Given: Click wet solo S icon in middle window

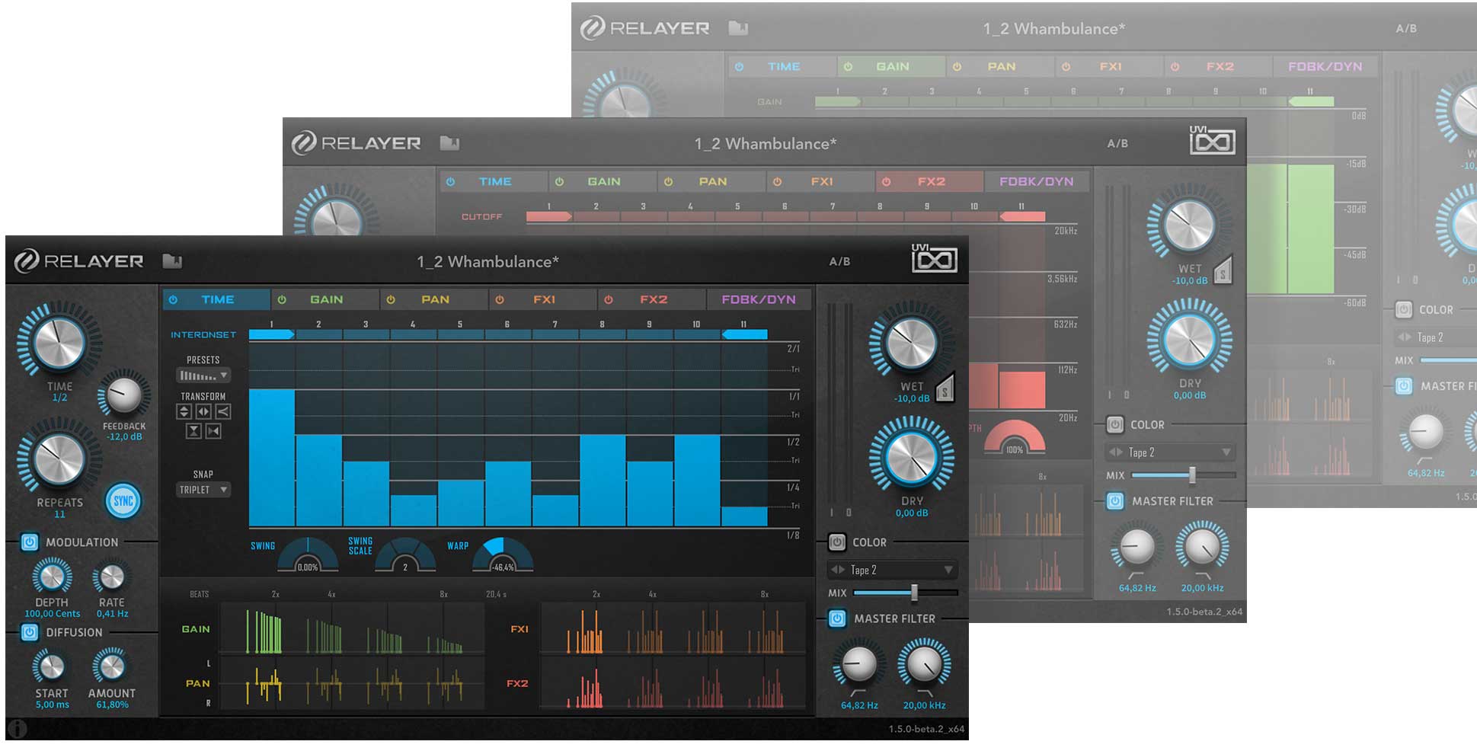Looking at the screenshot, I should [1223, 270].
